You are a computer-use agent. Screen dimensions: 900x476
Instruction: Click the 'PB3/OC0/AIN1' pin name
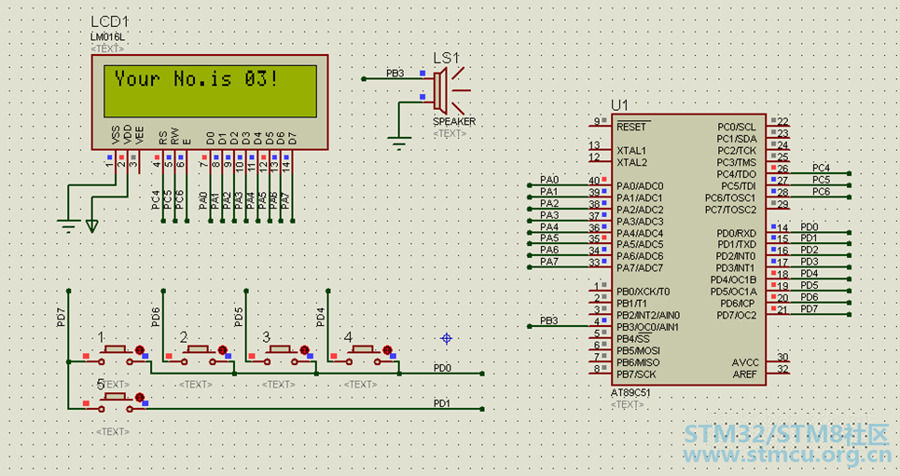[647, 328]
